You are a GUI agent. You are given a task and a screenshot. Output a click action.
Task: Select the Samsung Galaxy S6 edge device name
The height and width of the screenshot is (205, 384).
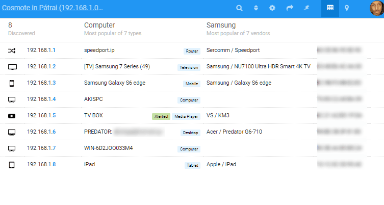pos(115,83)
